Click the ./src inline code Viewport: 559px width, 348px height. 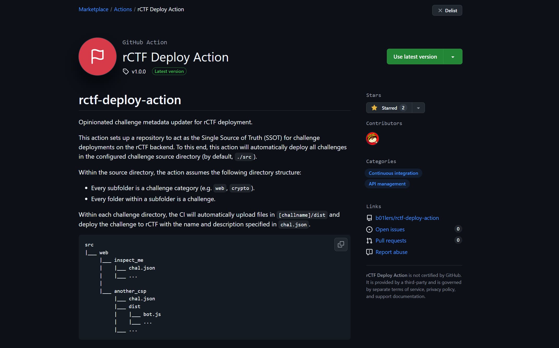pyautogui.click(x=244, y=157)
